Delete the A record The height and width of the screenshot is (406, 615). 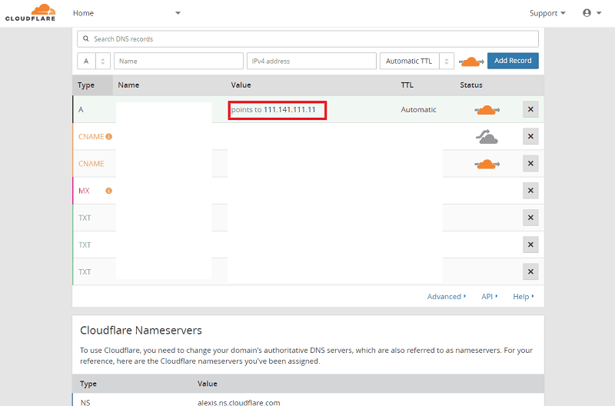[x=530, y=109]
